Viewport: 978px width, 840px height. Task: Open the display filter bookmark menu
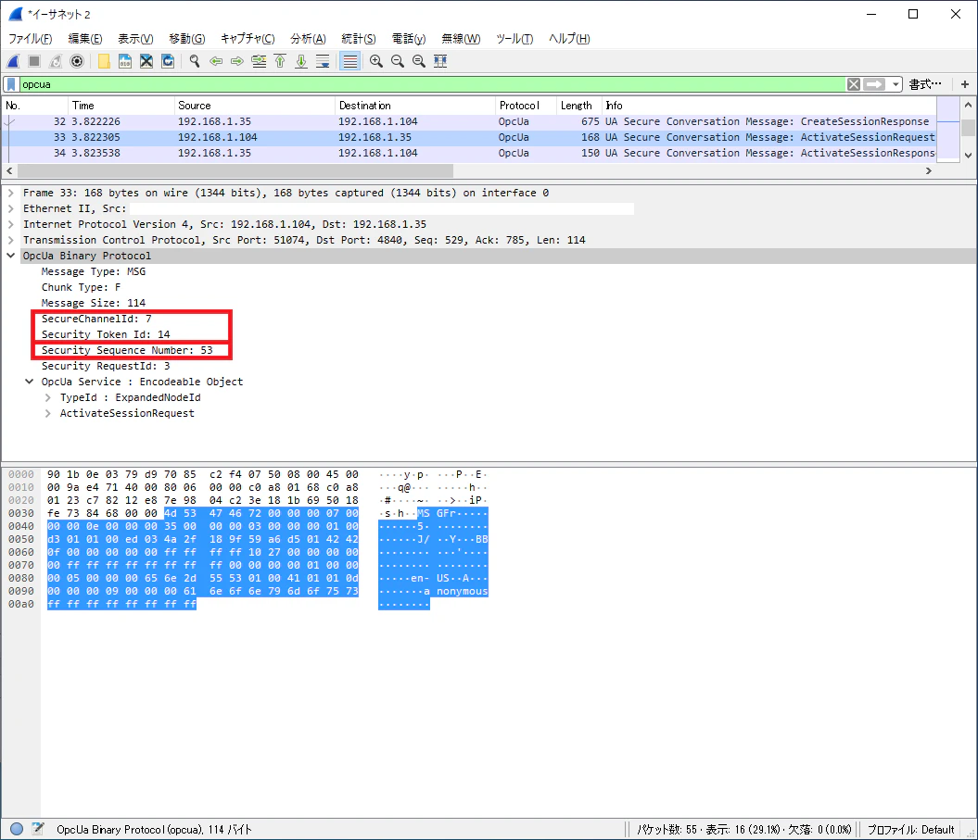pos(11,84)
